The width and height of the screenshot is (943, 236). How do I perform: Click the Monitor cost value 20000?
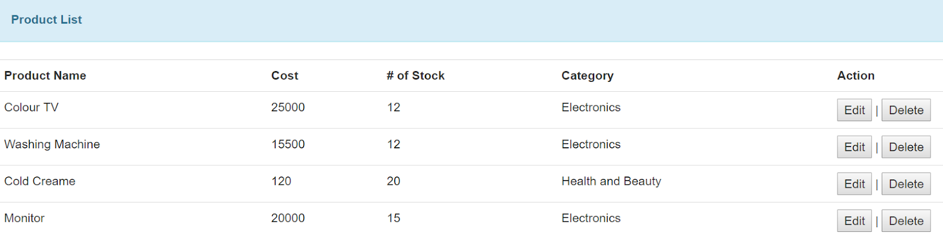(288, 218)
